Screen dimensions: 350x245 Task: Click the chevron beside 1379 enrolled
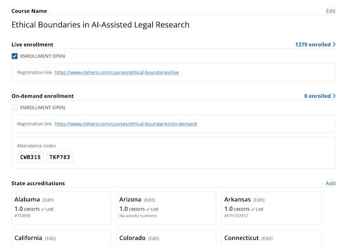click(334, 45)
